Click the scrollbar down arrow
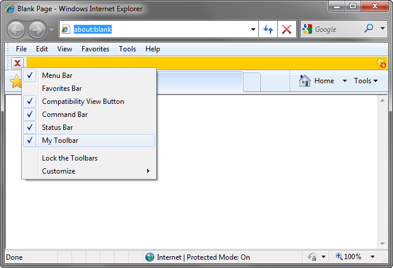The image size is (393, 268). coord(382,243)
